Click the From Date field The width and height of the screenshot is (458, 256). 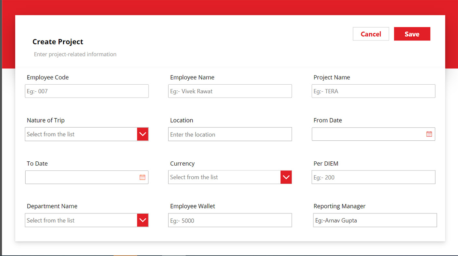click(374, 134)
